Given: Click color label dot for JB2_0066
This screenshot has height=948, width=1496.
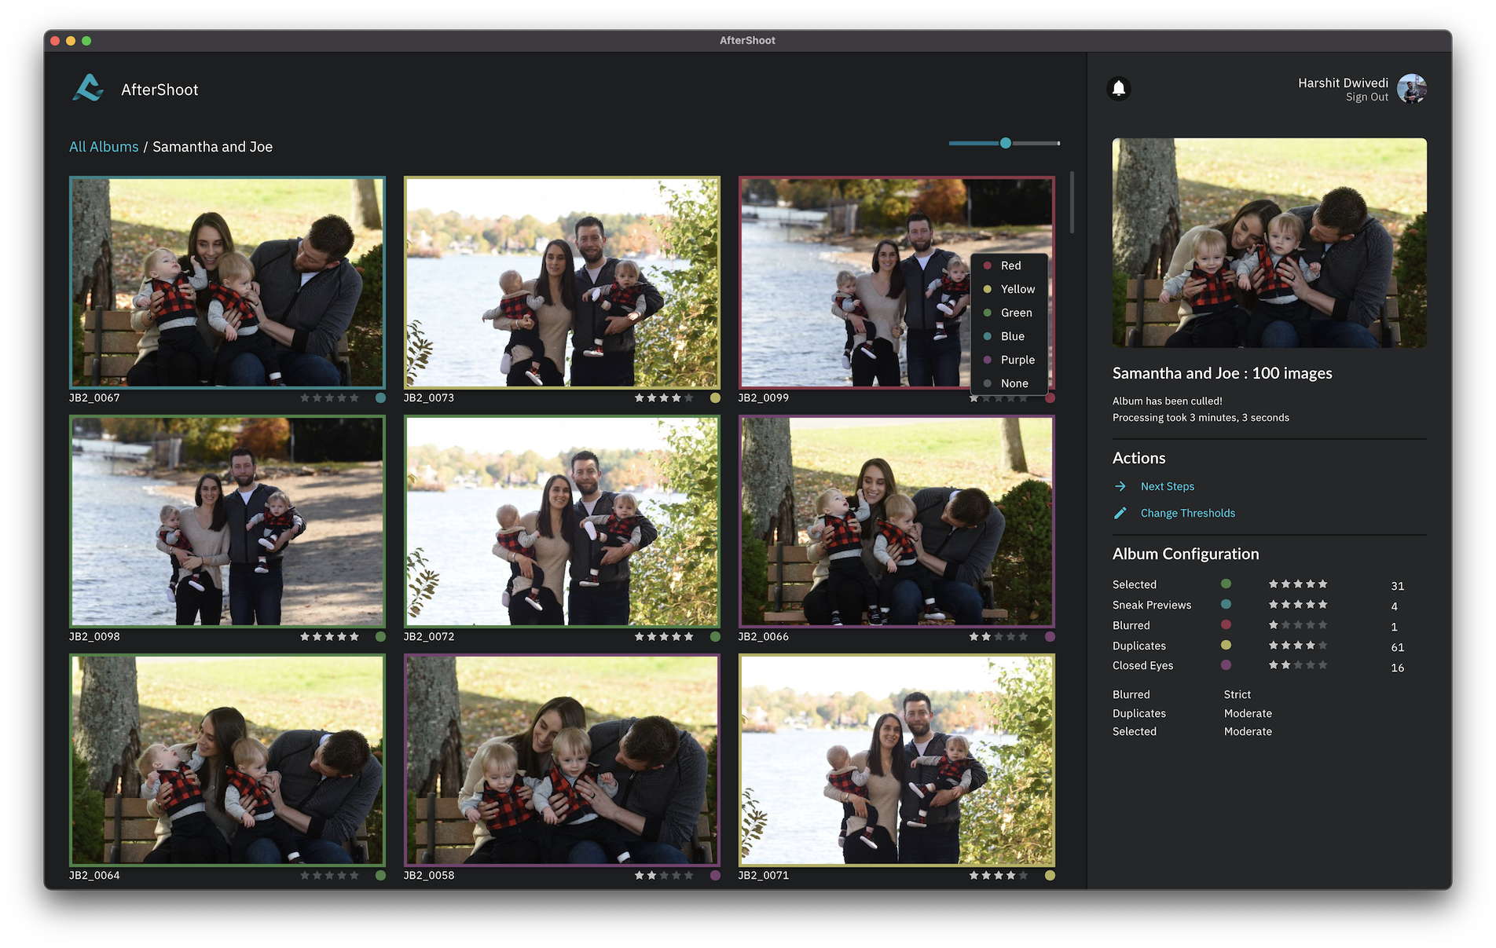Looking at the screenshot, I should point(1050,637).
